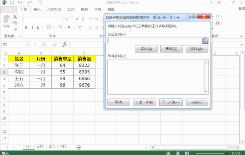Click the new sheet plus icon

pyautogui.click(x=79, y=147)
